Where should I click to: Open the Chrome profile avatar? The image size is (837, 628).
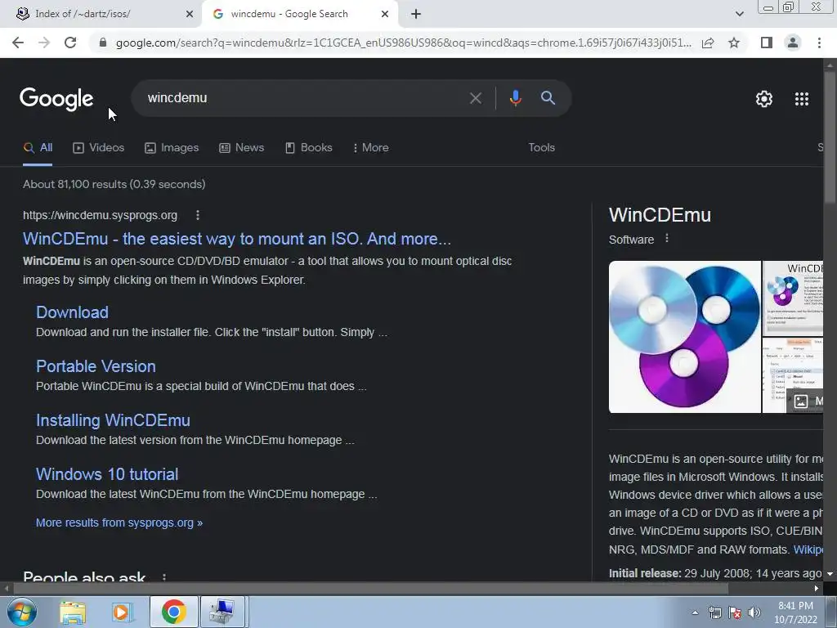point(793,43)
